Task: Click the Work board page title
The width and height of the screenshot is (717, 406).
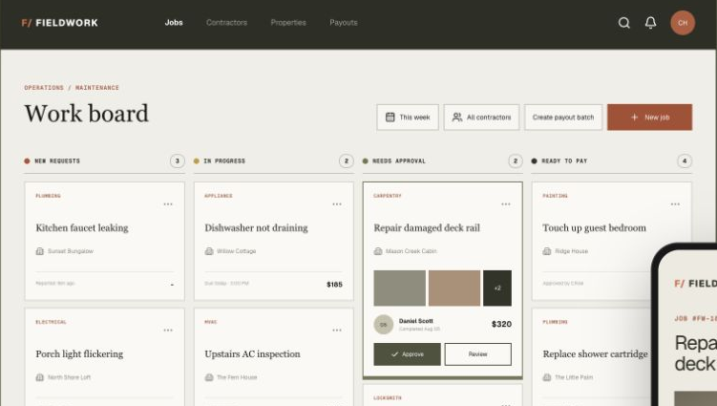Action: [x=87, y=114]
